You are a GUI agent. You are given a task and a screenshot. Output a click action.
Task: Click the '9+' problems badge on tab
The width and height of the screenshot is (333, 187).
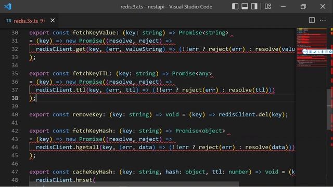(43, 21)
